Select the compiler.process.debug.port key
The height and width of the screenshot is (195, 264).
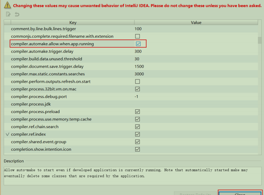pos(39,97)
